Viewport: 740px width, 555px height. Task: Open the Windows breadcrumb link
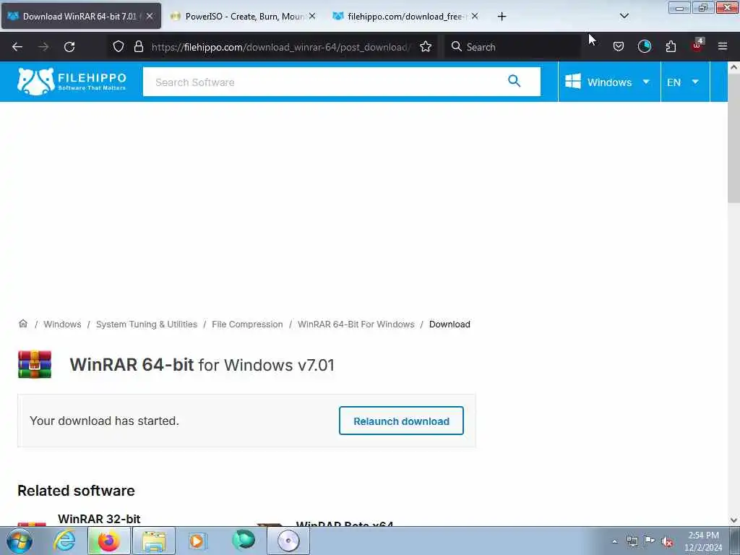point(62,324)
